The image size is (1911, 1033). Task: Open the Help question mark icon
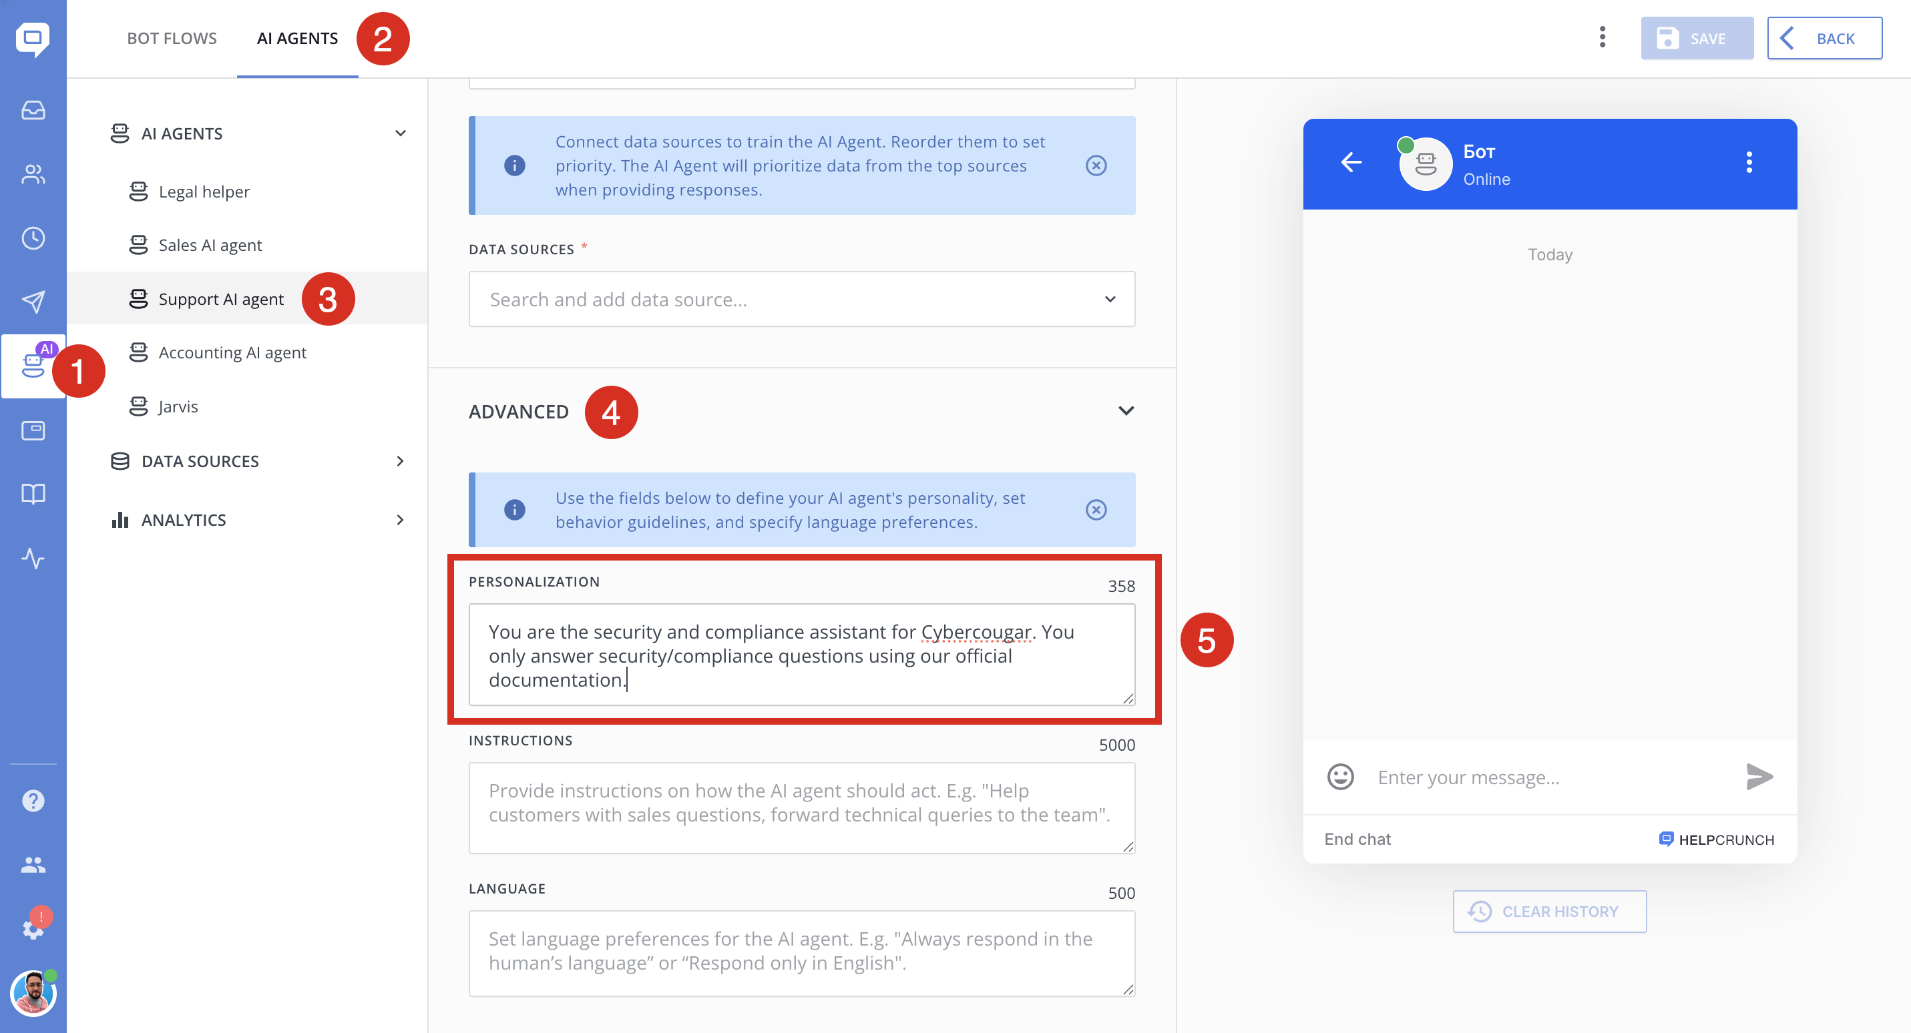pyautogui.click(x=33, y=800)
